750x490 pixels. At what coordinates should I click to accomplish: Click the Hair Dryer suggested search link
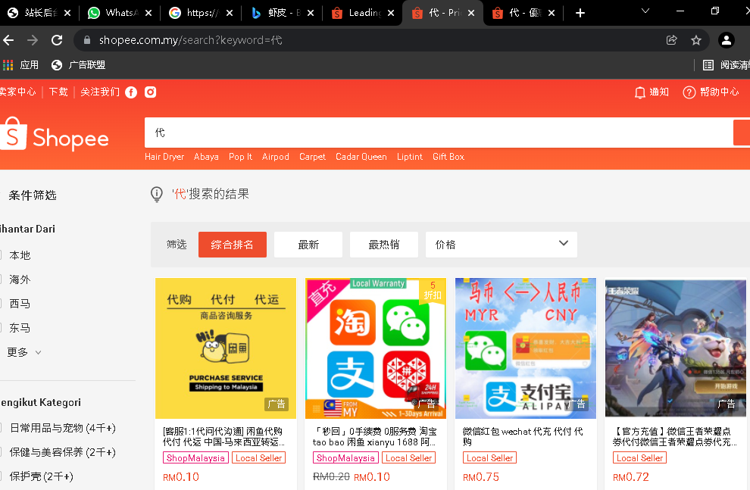pyautogui.click(x=164, y=157)
